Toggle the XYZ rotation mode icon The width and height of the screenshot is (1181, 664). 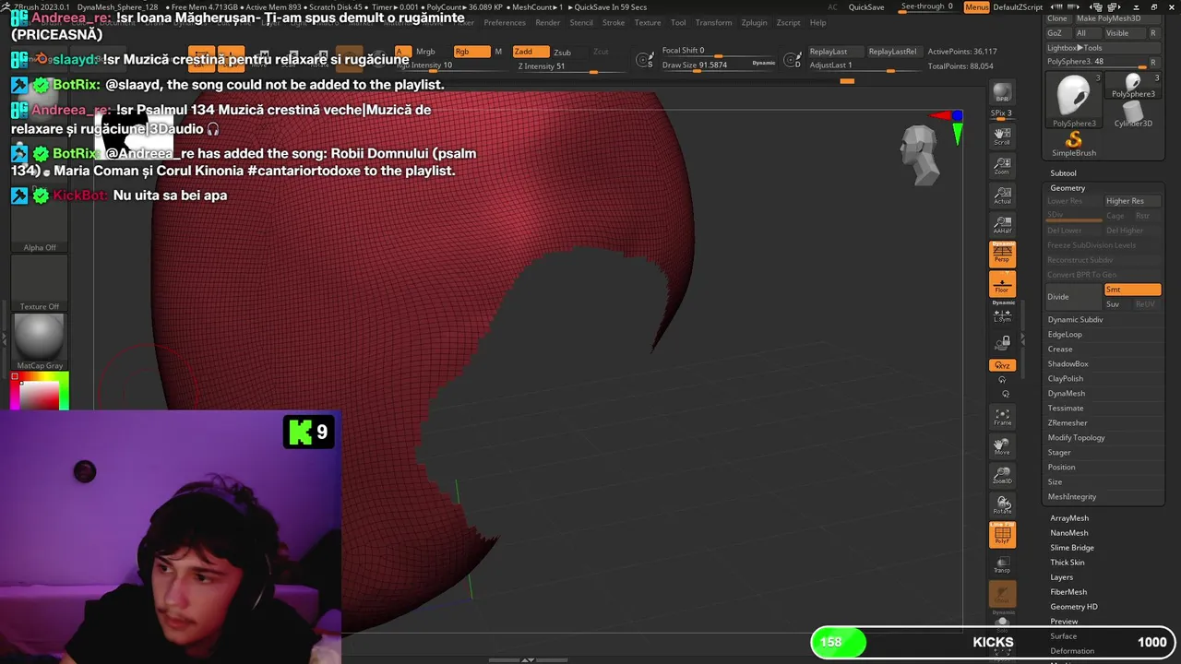[x=1002, y=365]
